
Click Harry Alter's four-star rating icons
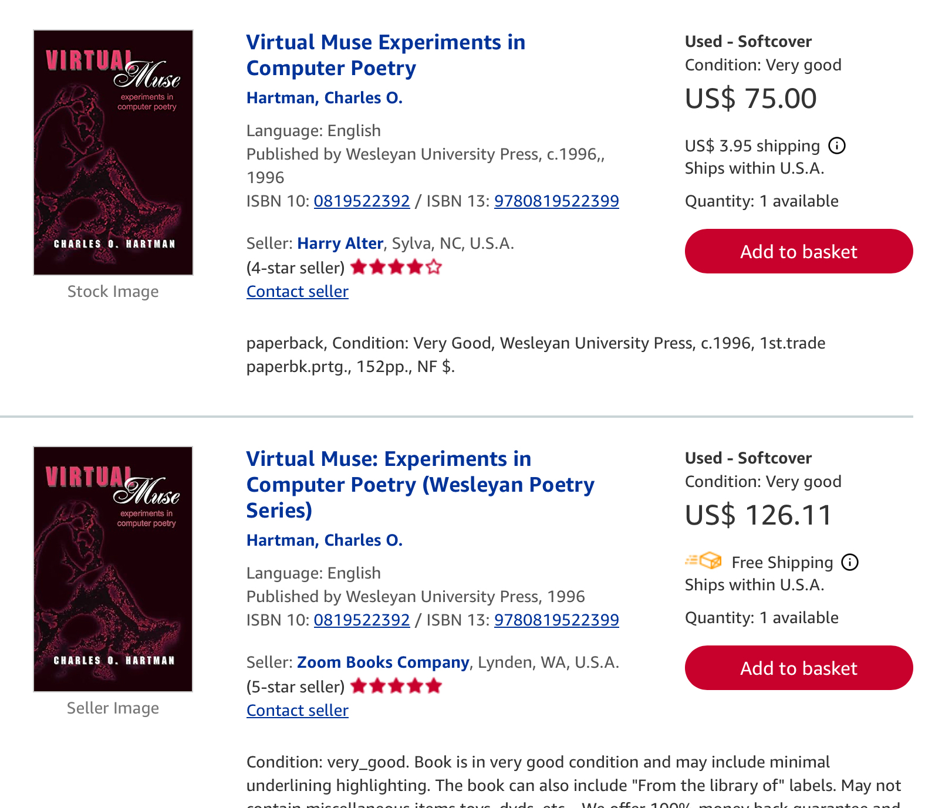pyautogui.click(x=396, y=268)
